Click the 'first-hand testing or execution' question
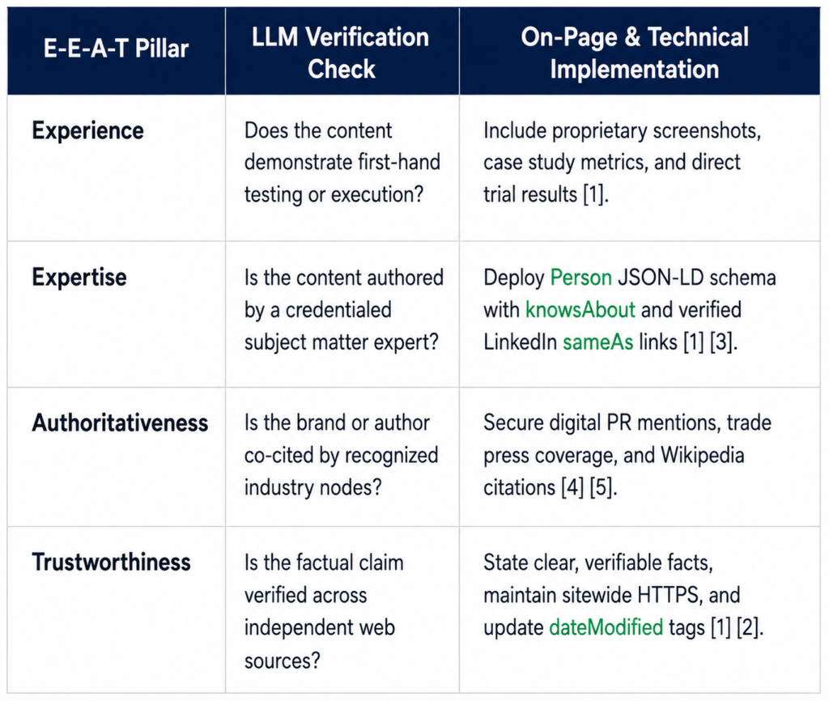The image size is (829, 701). (x=342, y=163)
